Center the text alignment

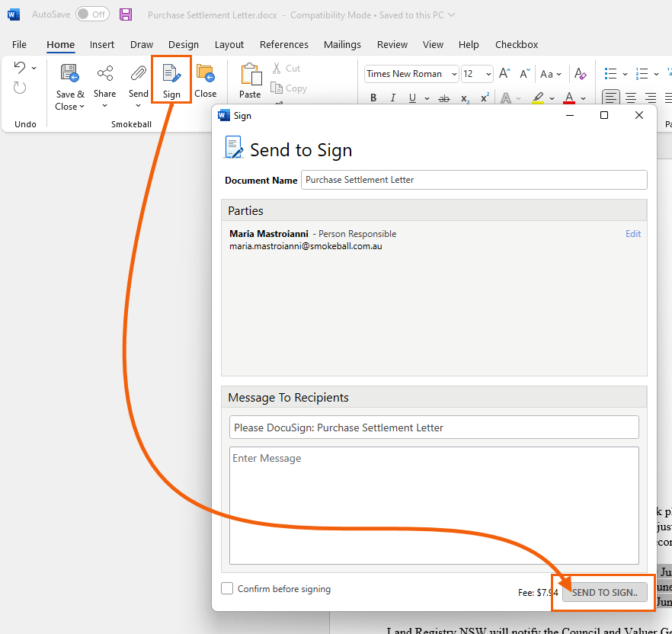point(630,98)
